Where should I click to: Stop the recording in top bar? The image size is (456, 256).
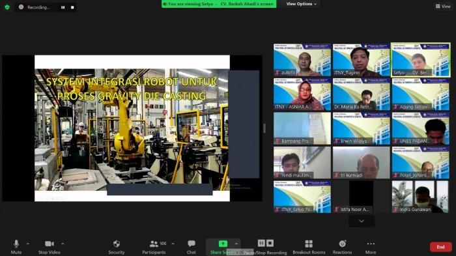pos(72,7)
